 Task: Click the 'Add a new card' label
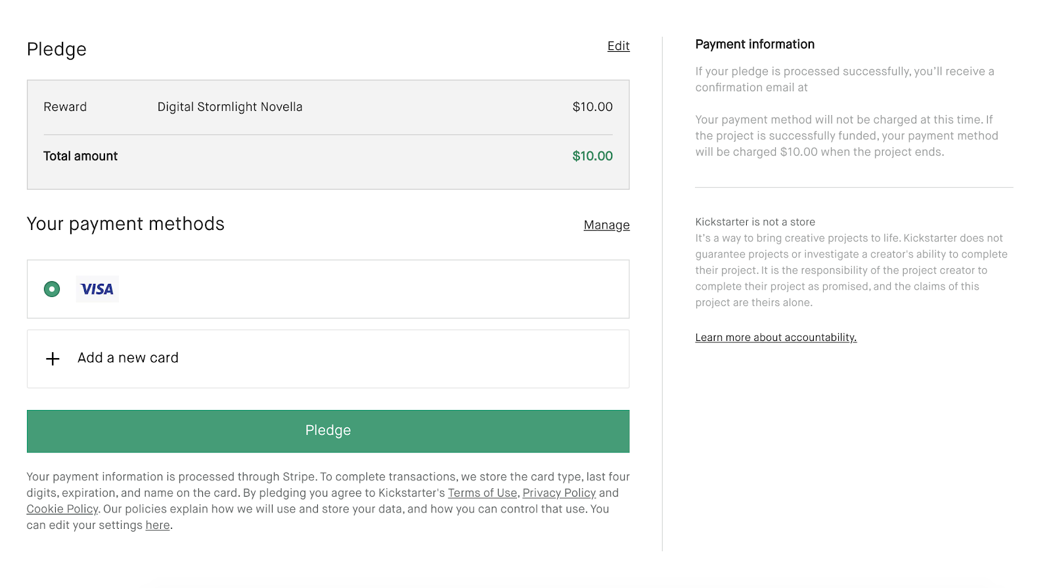(128, 358)
